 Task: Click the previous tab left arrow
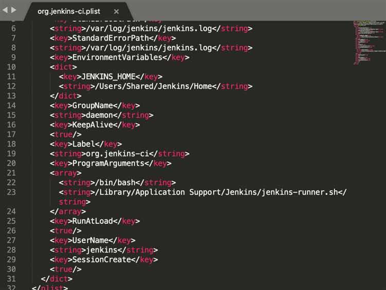coord(5,10)
